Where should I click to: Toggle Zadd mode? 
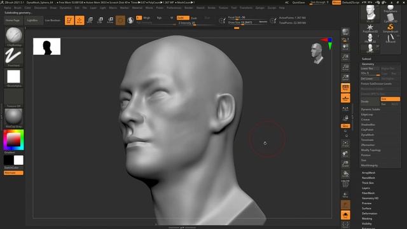[x=183, y=18]
